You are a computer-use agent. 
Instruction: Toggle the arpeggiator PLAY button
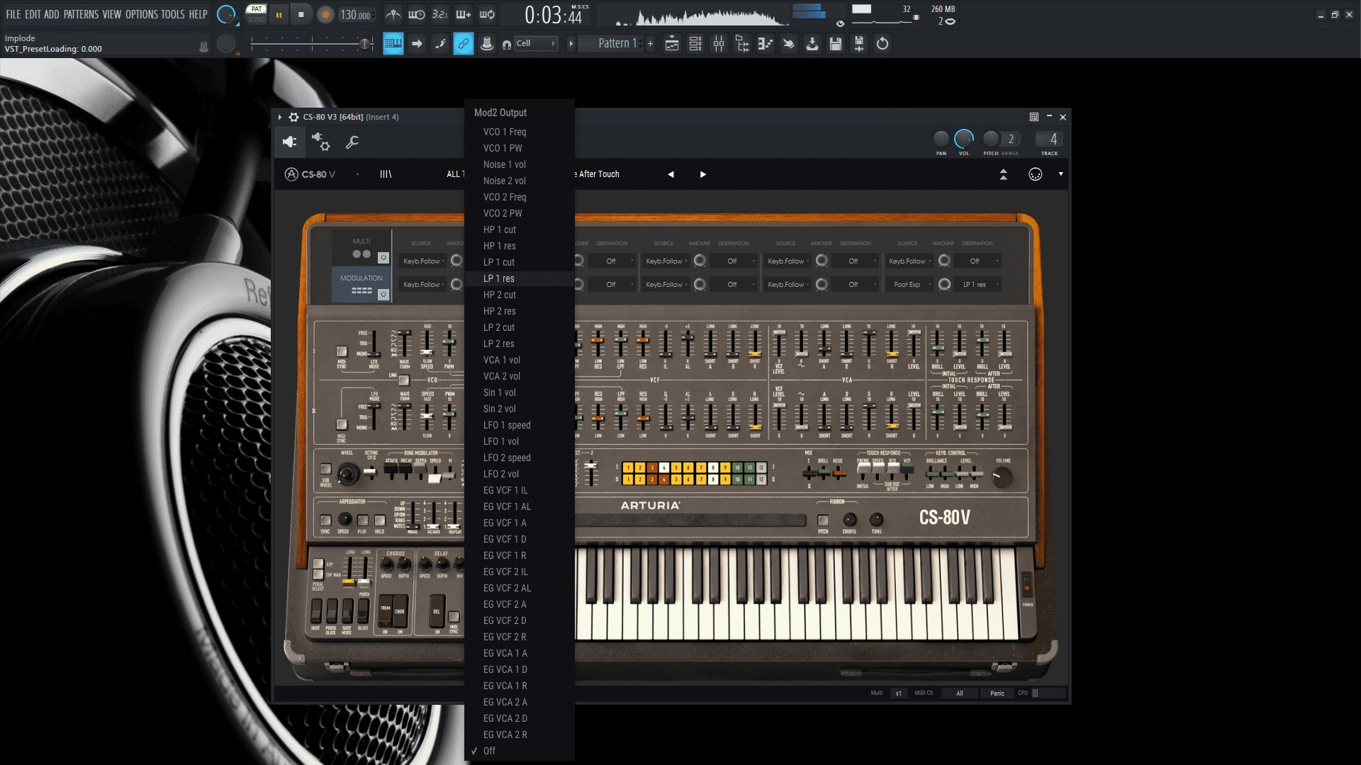362,521
